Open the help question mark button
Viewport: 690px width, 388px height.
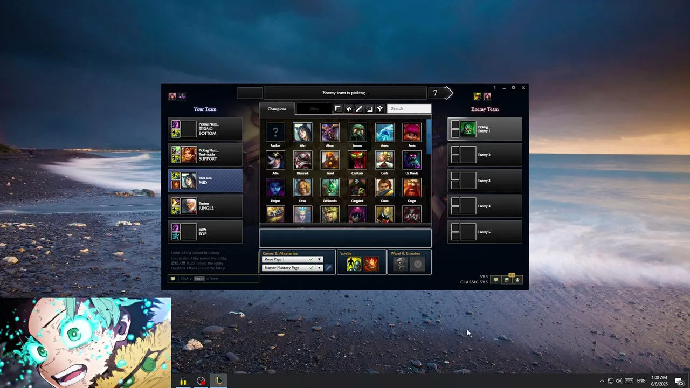coord(494,88)
